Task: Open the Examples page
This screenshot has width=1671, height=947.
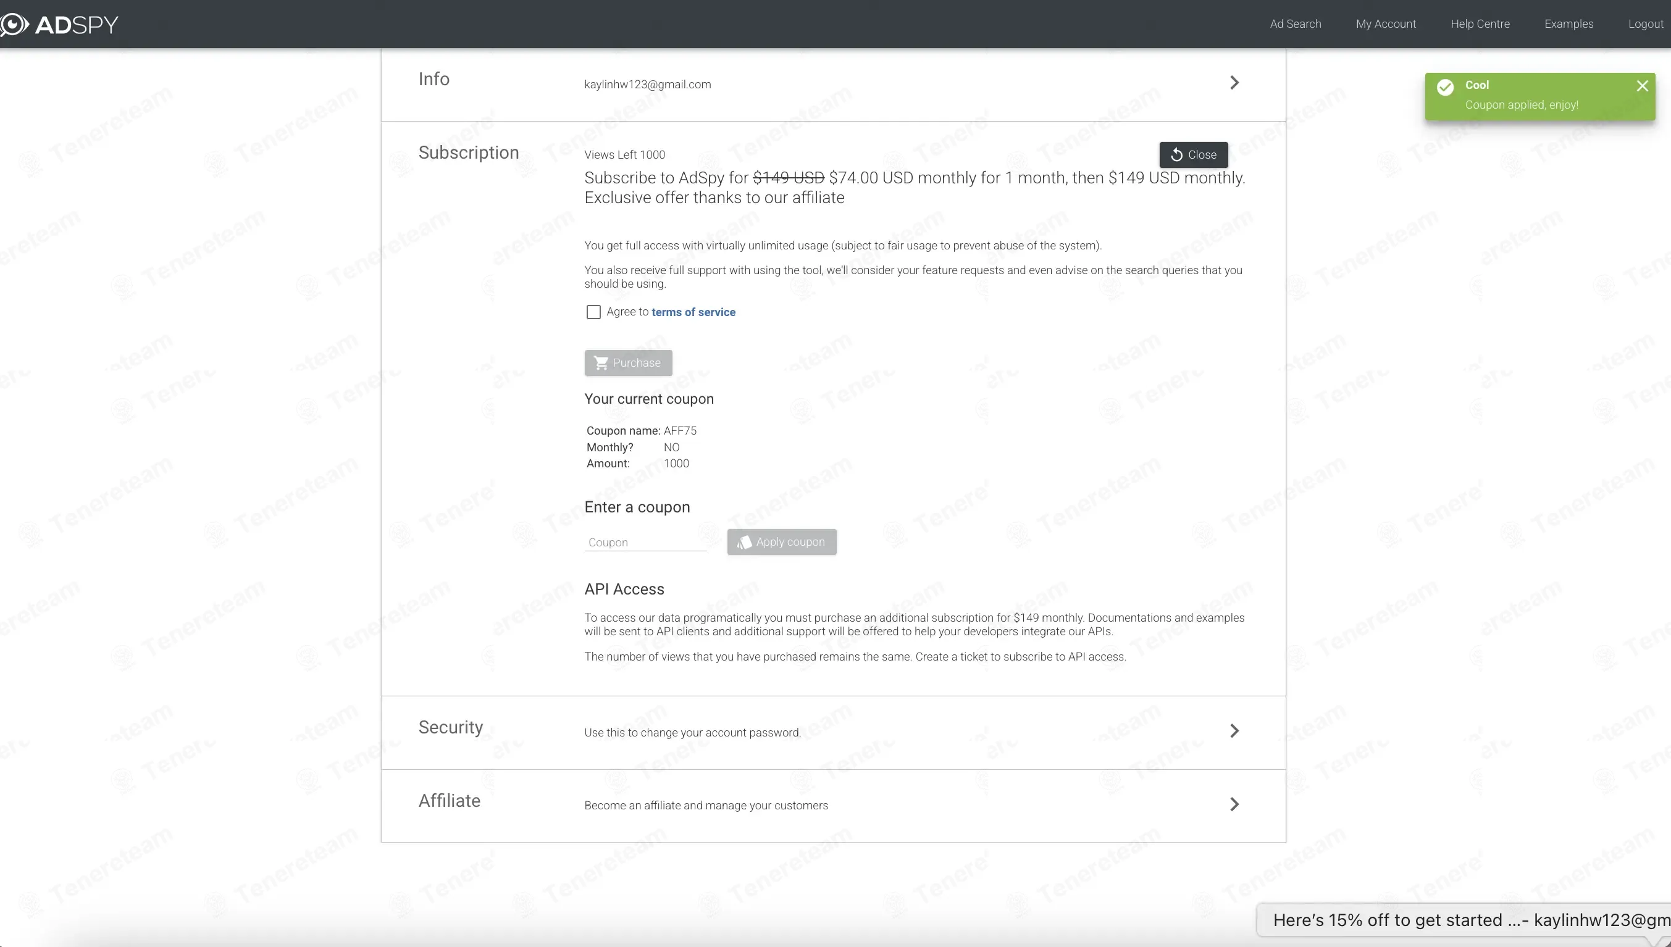Action: pyautogui.click(x=1568, y=24)
